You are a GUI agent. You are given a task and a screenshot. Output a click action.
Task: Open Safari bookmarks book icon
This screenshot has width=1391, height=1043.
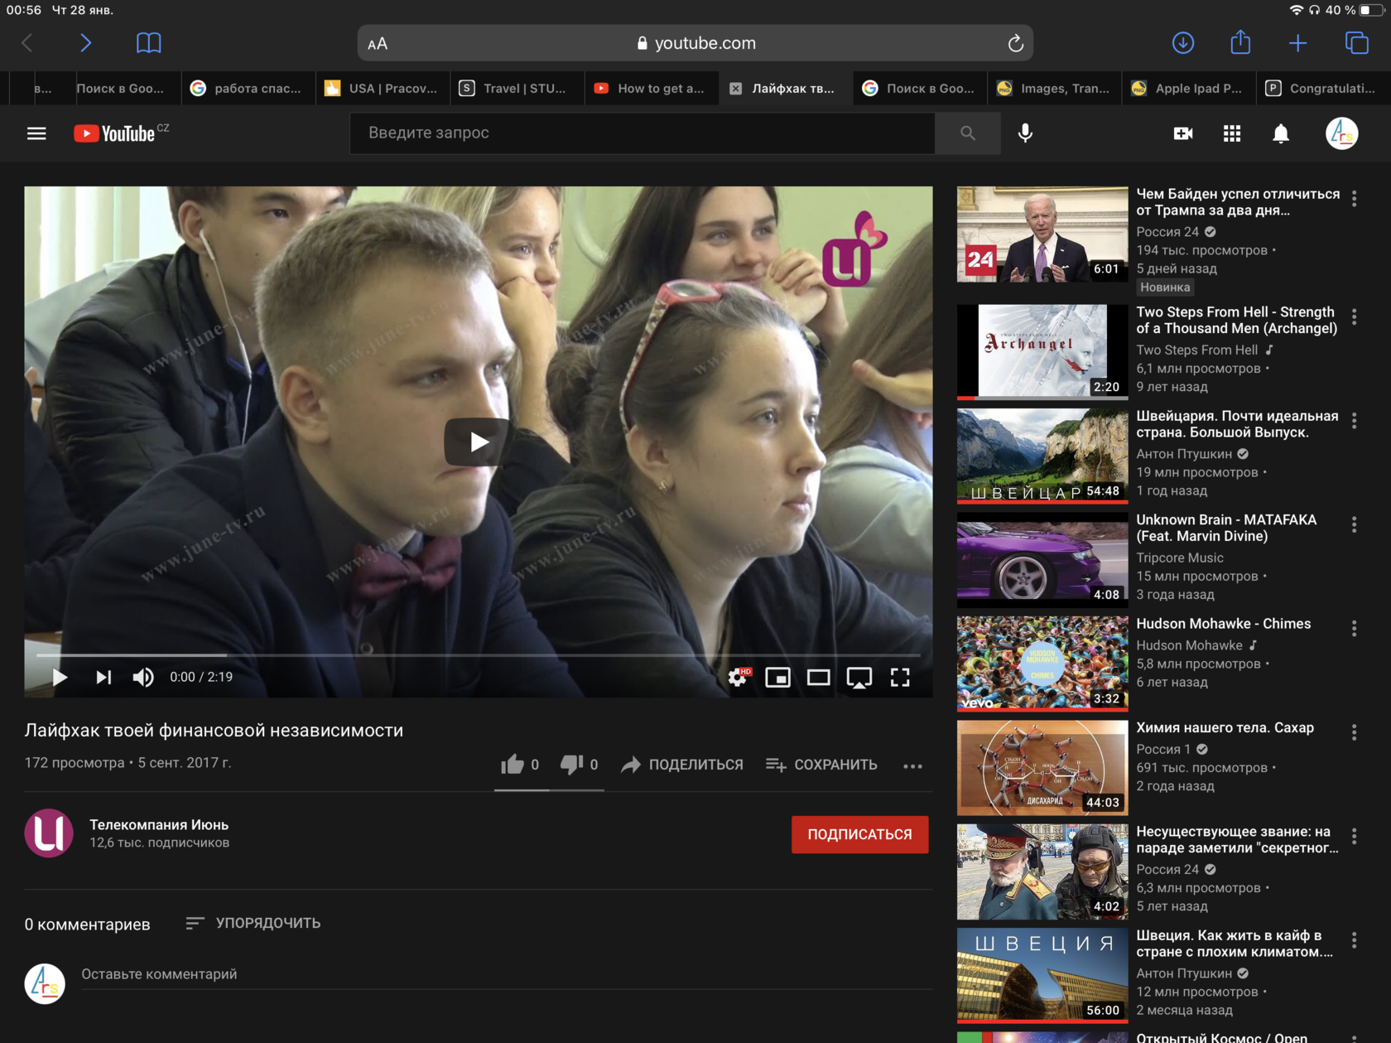tap(149, 43)
